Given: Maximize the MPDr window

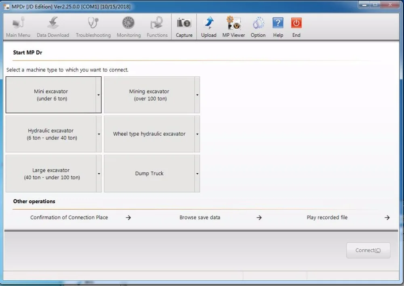Looking at the screenshot, I should [375, 4].
